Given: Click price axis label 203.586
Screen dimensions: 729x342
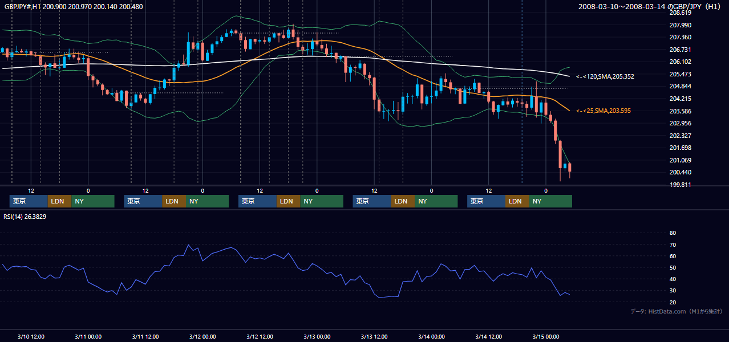Looking at the screenshot, I should [680, 111].
